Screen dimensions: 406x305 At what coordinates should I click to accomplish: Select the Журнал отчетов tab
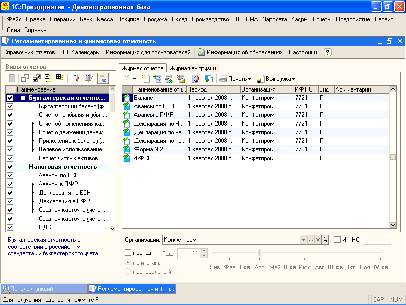click(143, 68)
